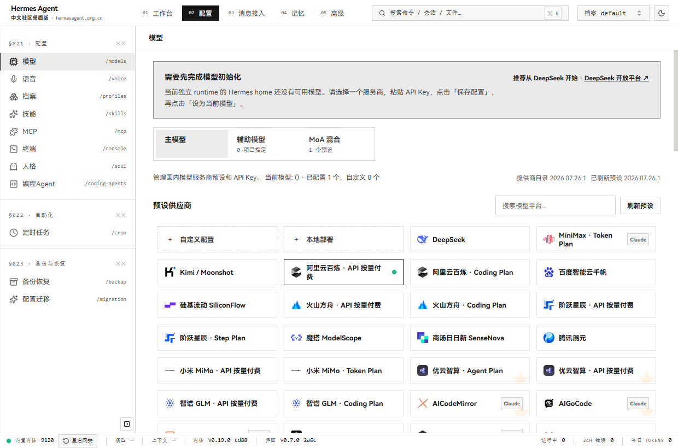Select the AICodeMirror provider card
This screenshot has width=678, height=448.
pos(470,403)
